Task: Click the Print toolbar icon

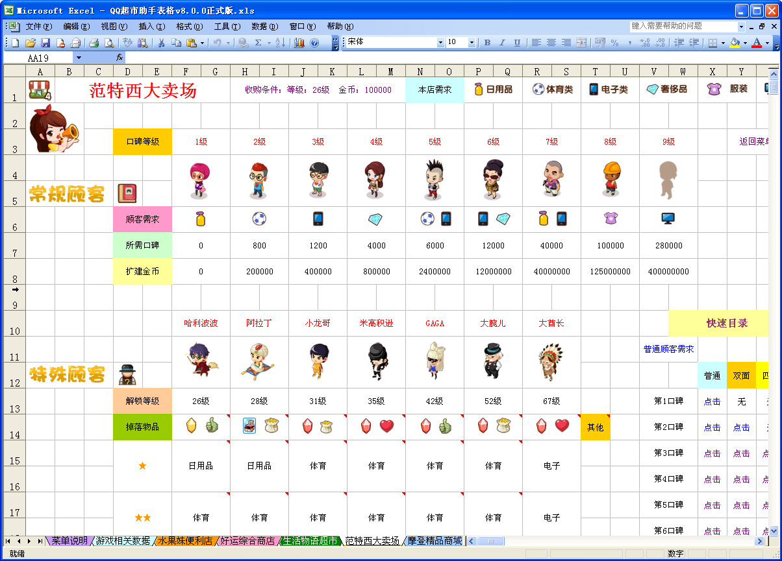Action: pos(94,43)
